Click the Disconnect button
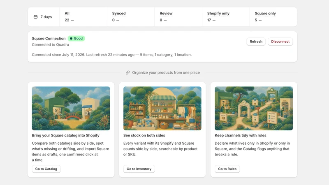Screen dimensions: 329x185 [x=280, y=42]
